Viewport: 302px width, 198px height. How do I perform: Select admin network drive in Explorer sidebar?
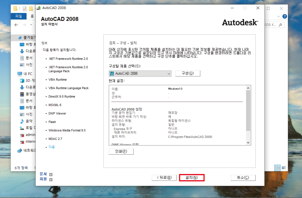click(x=28, y=135)
